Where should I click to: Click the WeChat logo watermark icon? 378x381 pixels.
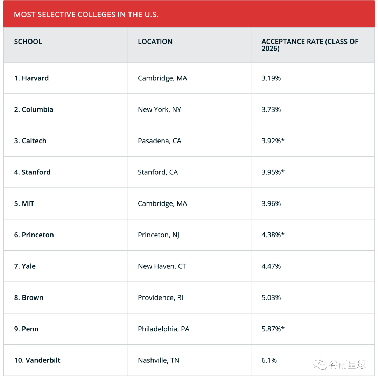click(320, 365)
